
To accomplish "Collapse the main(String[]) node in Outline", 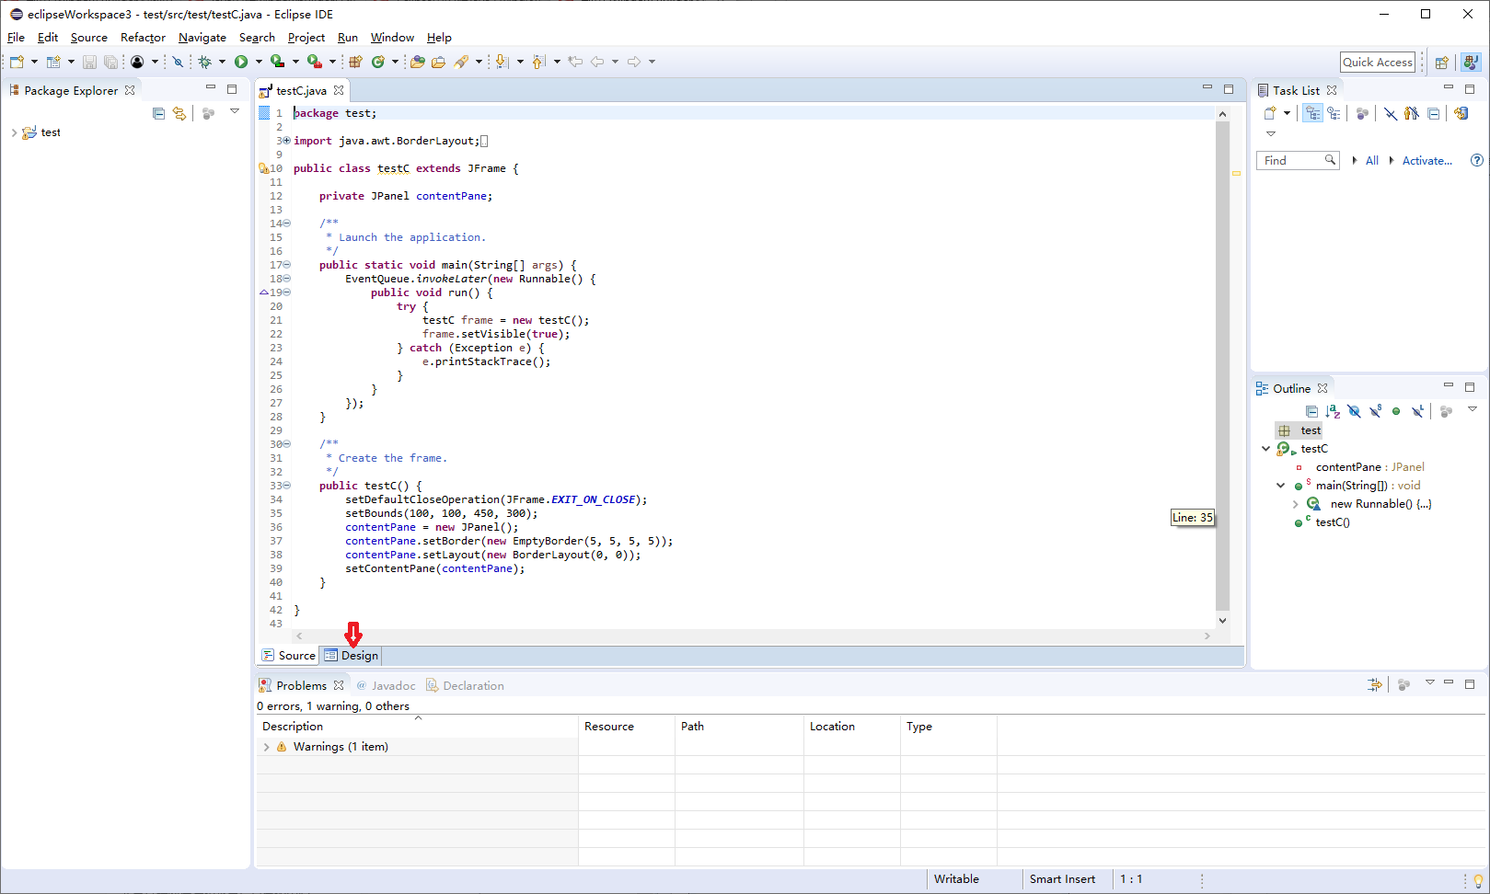I will [x=1280, y=485].
